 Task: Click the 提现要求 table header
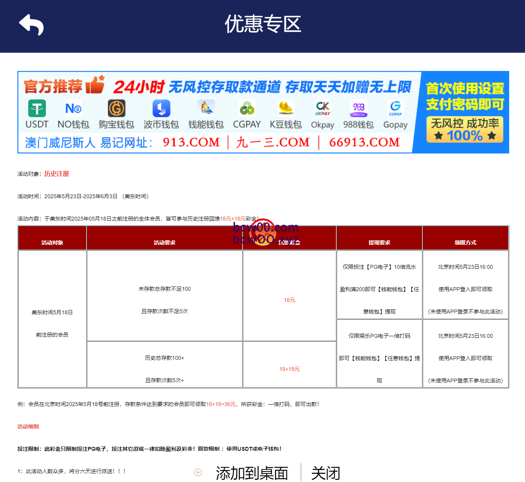point(379,243)
